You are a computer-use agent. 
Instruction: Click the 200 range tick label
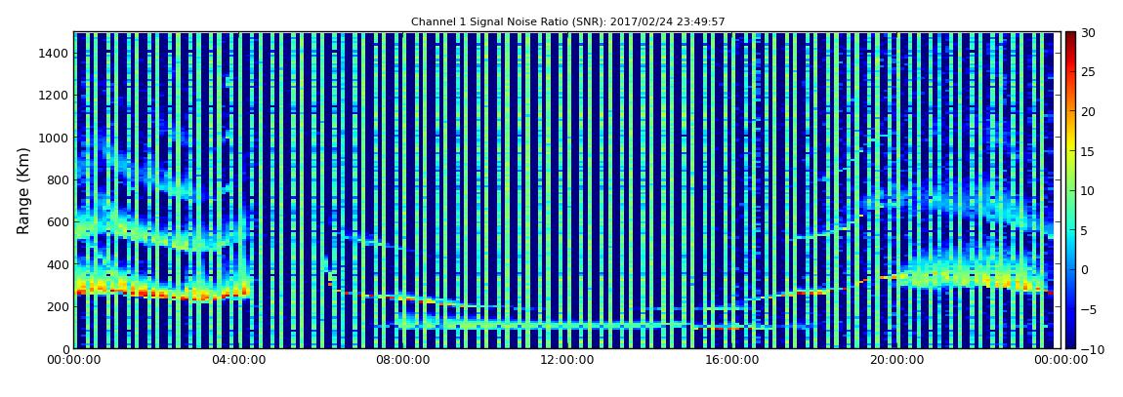tap(58, 307)
